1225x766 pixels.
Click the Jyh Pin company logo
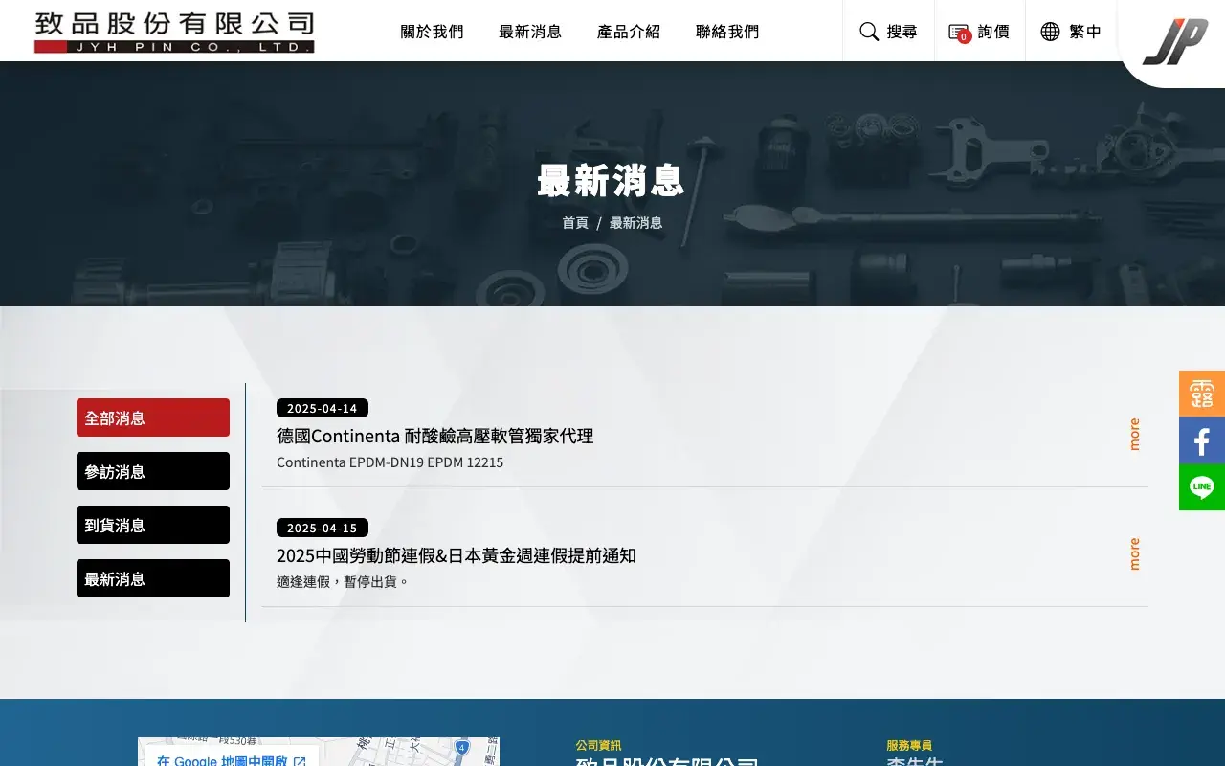point(174,33)
